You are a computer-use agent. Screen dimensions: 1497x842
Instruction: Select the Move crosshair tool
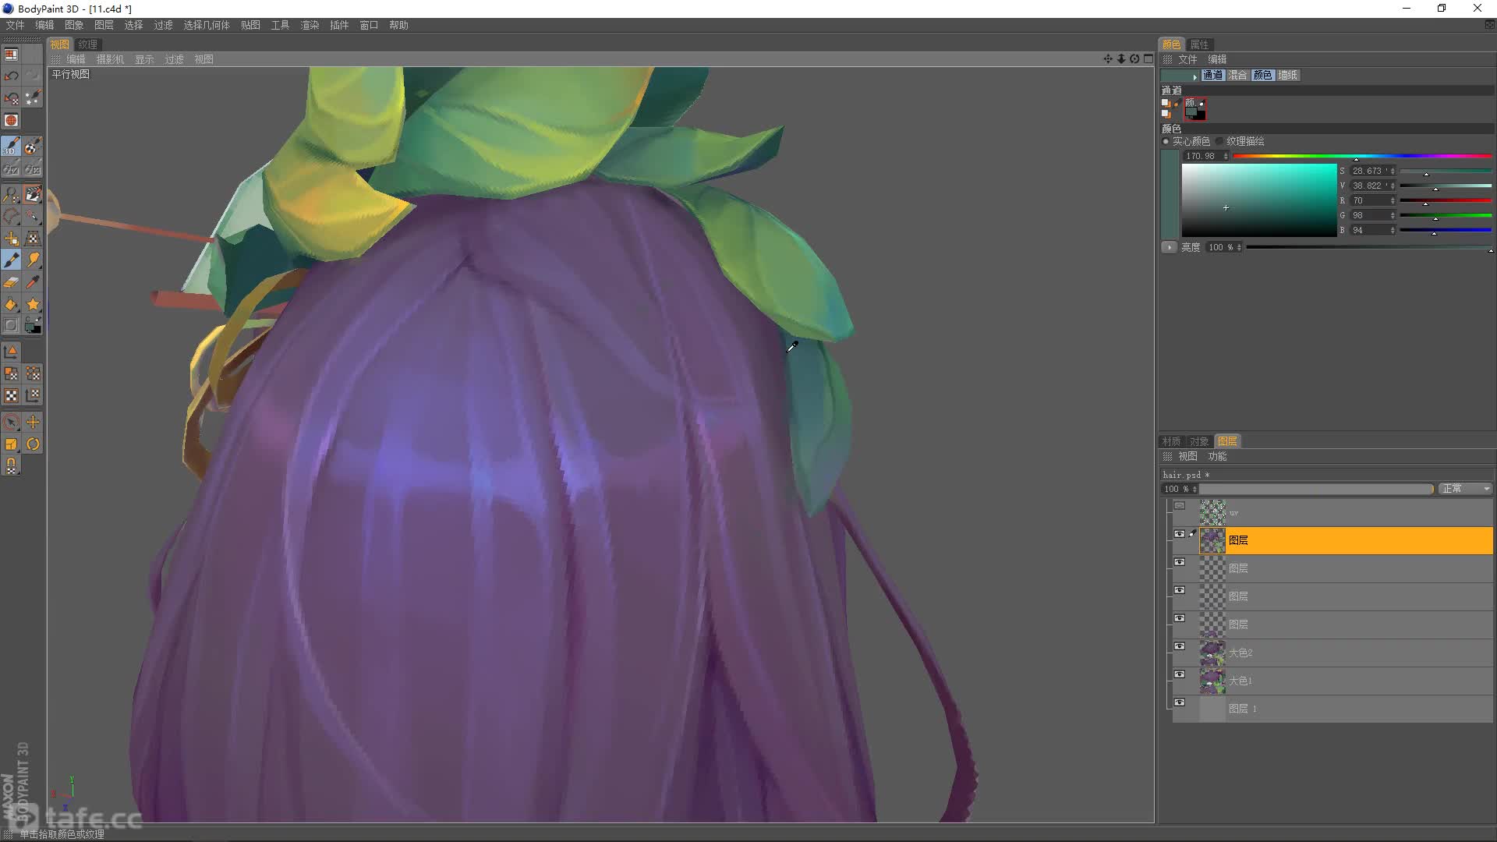pyautogui.click(x=33, y=423)
